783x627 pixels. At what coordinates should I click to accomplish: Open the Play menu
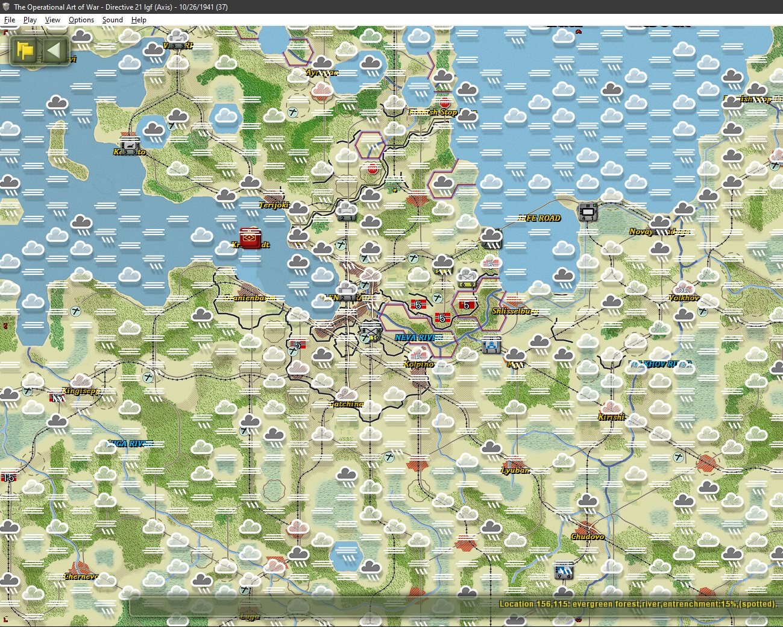(30, 20)
